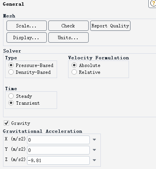Expand the X acceleration dropdown arrow

click(x=94, y=140)
